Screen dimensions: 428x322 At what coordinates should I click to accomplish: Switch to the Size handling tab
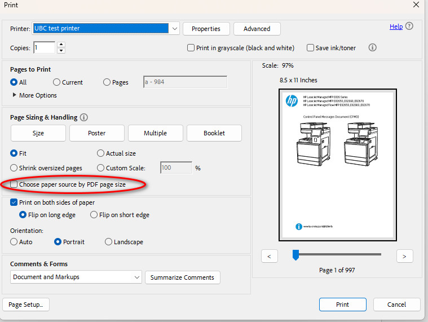[x=38, y=133]
